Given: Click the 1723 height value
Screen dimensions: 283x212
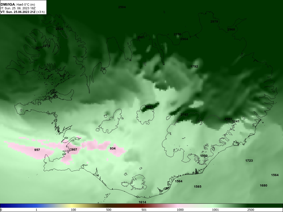Looking at the screenshot, I should [249, 161].
